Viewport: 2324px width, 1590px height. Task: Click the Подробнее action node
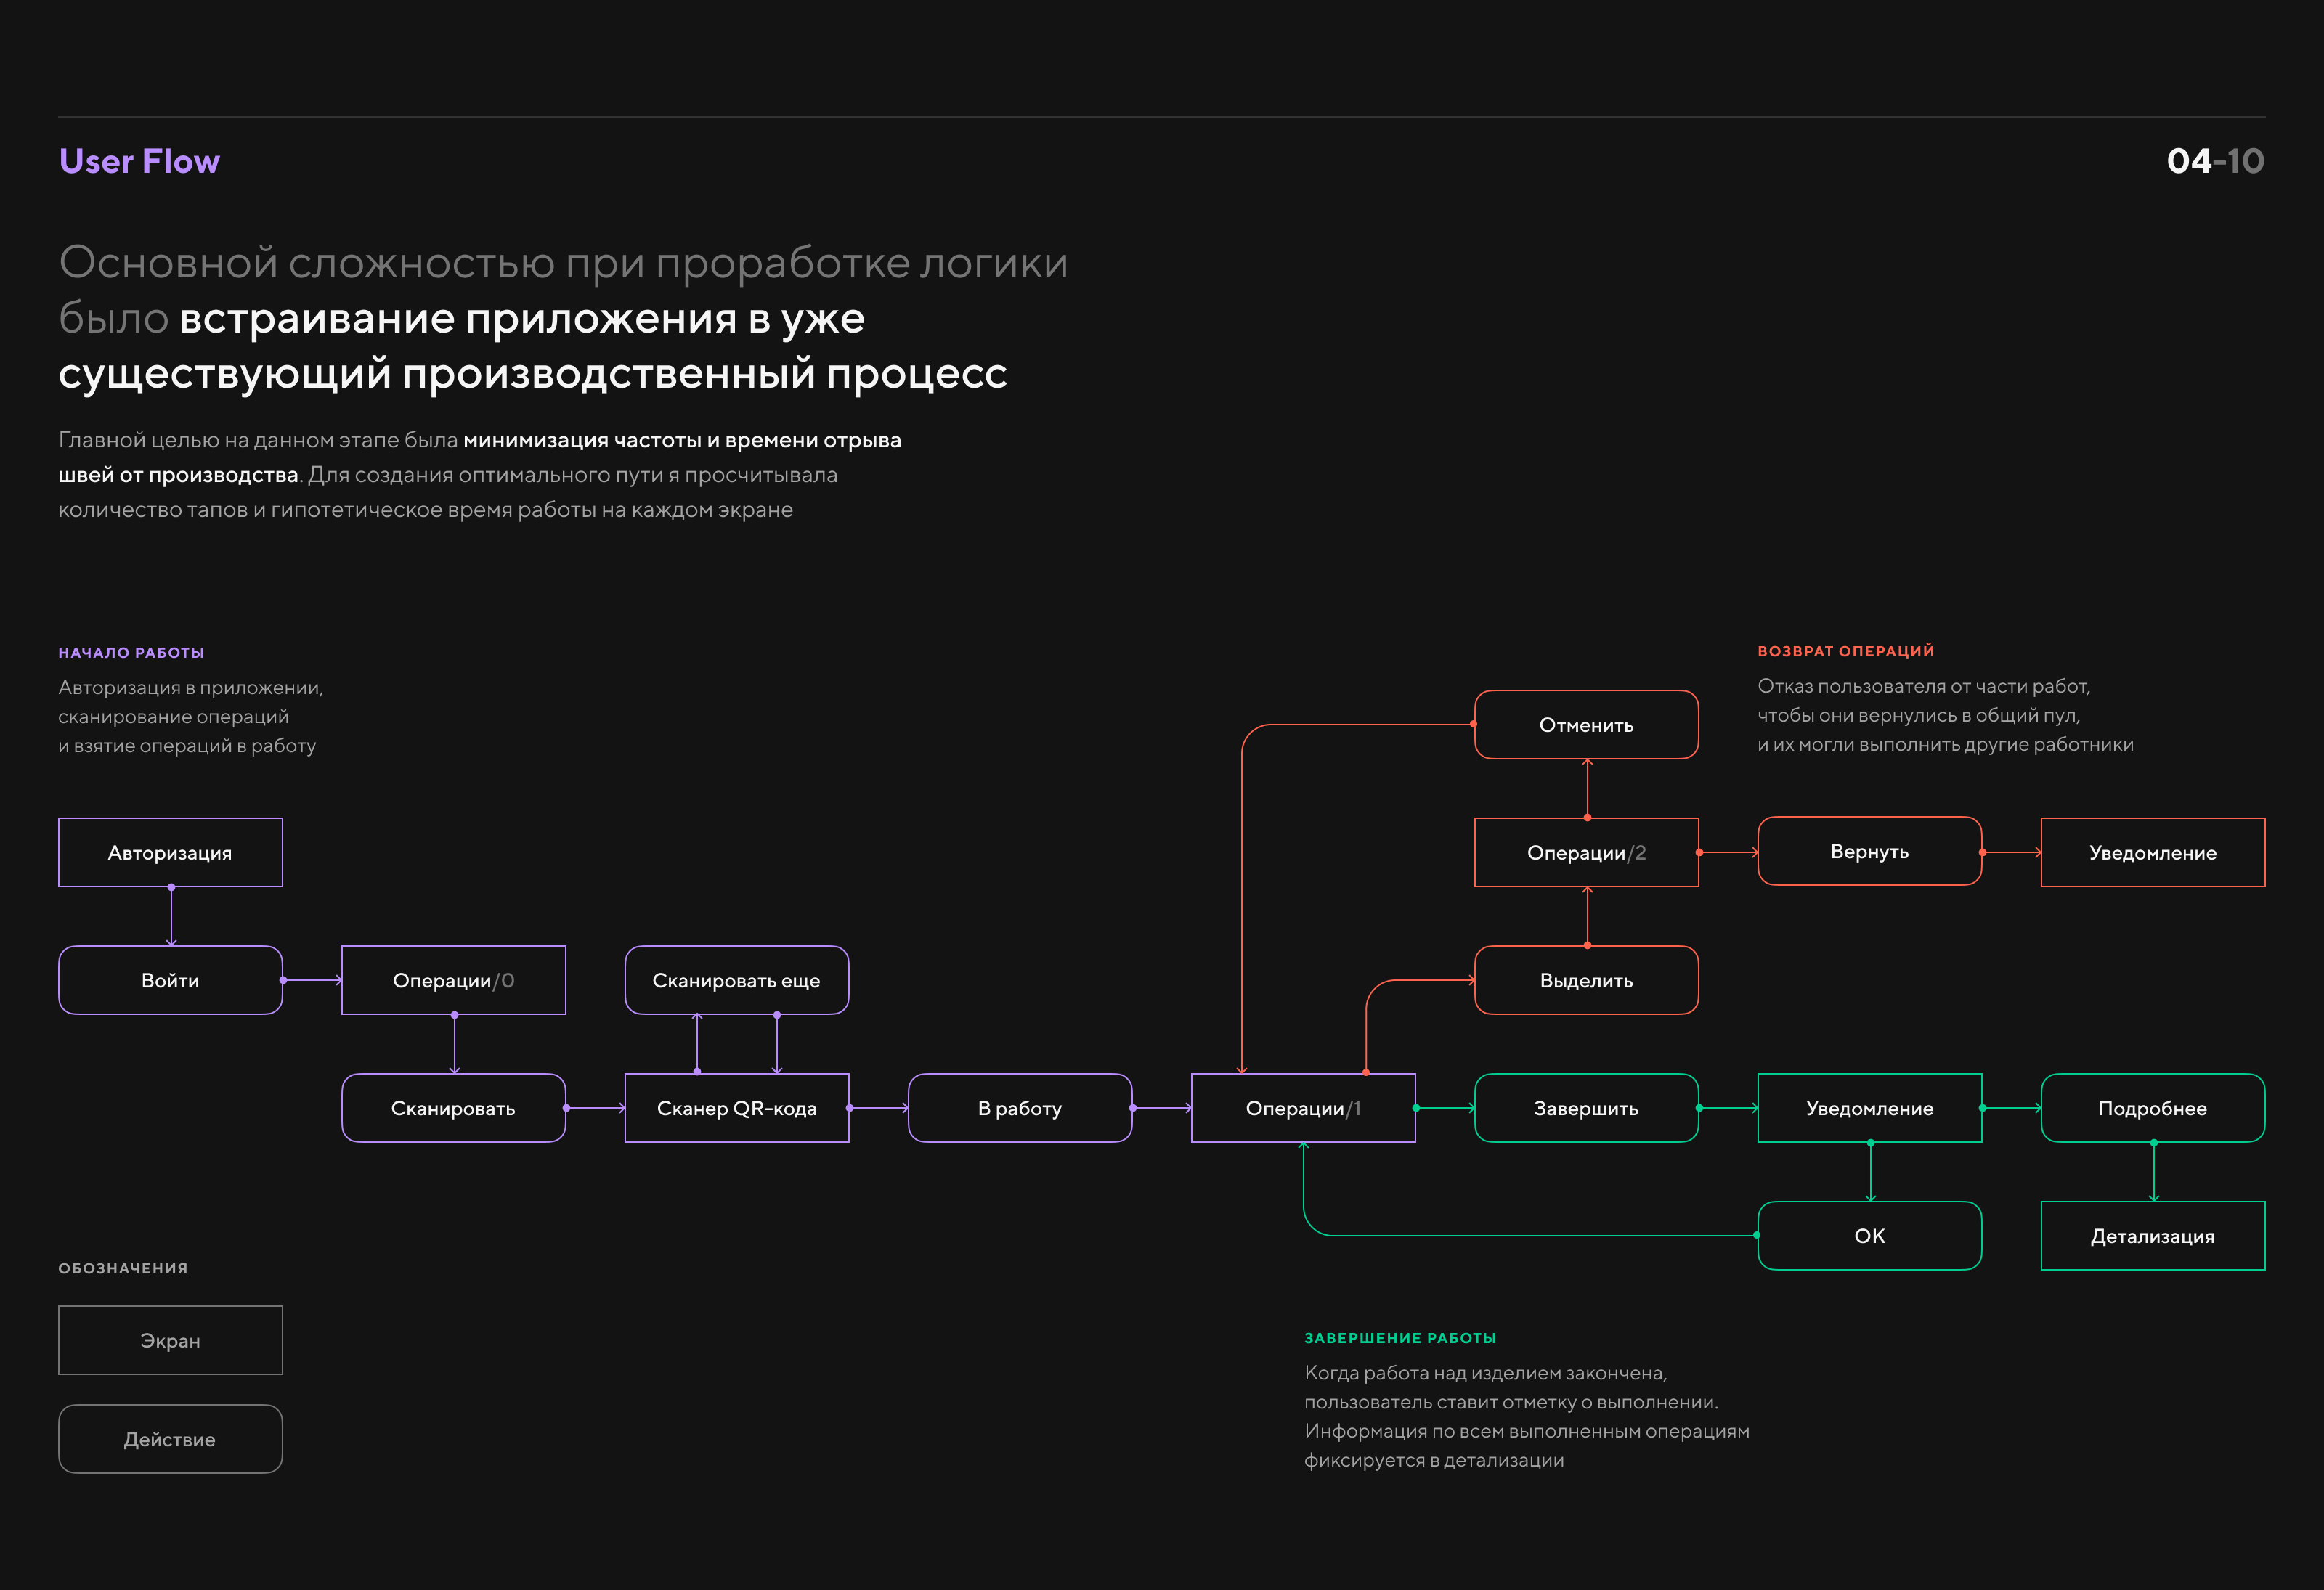pos(2152,1108)
